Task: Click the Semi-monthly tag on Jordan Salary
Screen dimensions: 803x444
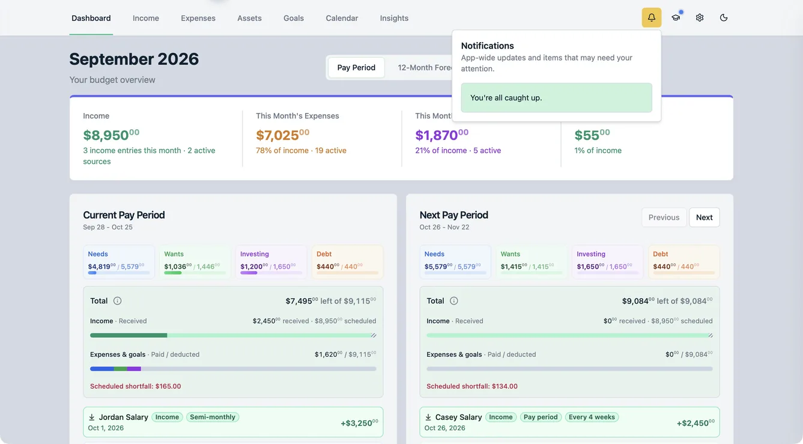Action: (213, 417)
